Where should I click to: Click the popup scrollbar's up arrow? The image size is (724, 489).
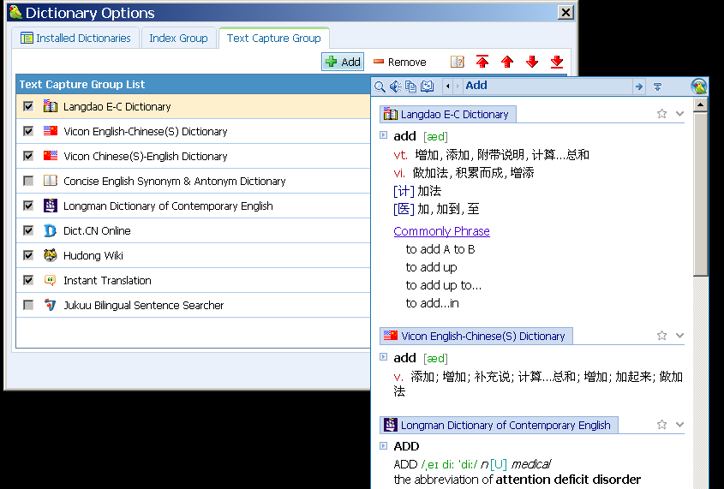pos(701,104)
